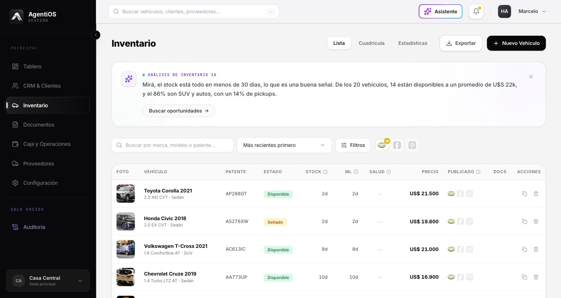Open Proveedores in the sidebar
Image resolution: width=561 pixels, height=298 pixels.
[x=48, y=164]
